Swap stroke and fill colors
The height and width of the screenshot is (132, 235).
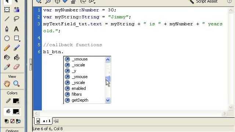[x=18, y=121]
